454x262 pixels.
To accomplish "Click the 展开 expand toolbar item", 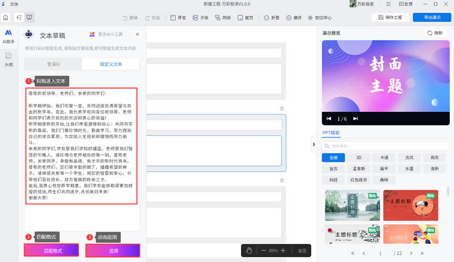I will (293, 18).
